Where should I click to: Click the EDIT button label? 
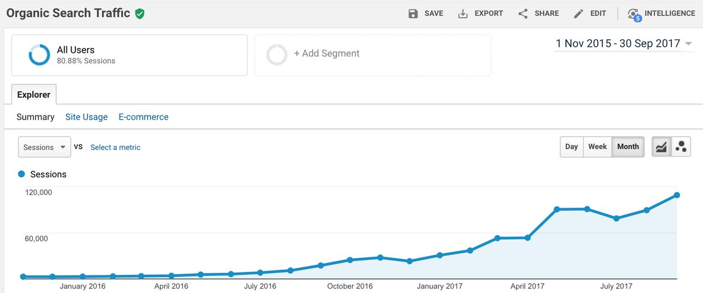[598, 13]
